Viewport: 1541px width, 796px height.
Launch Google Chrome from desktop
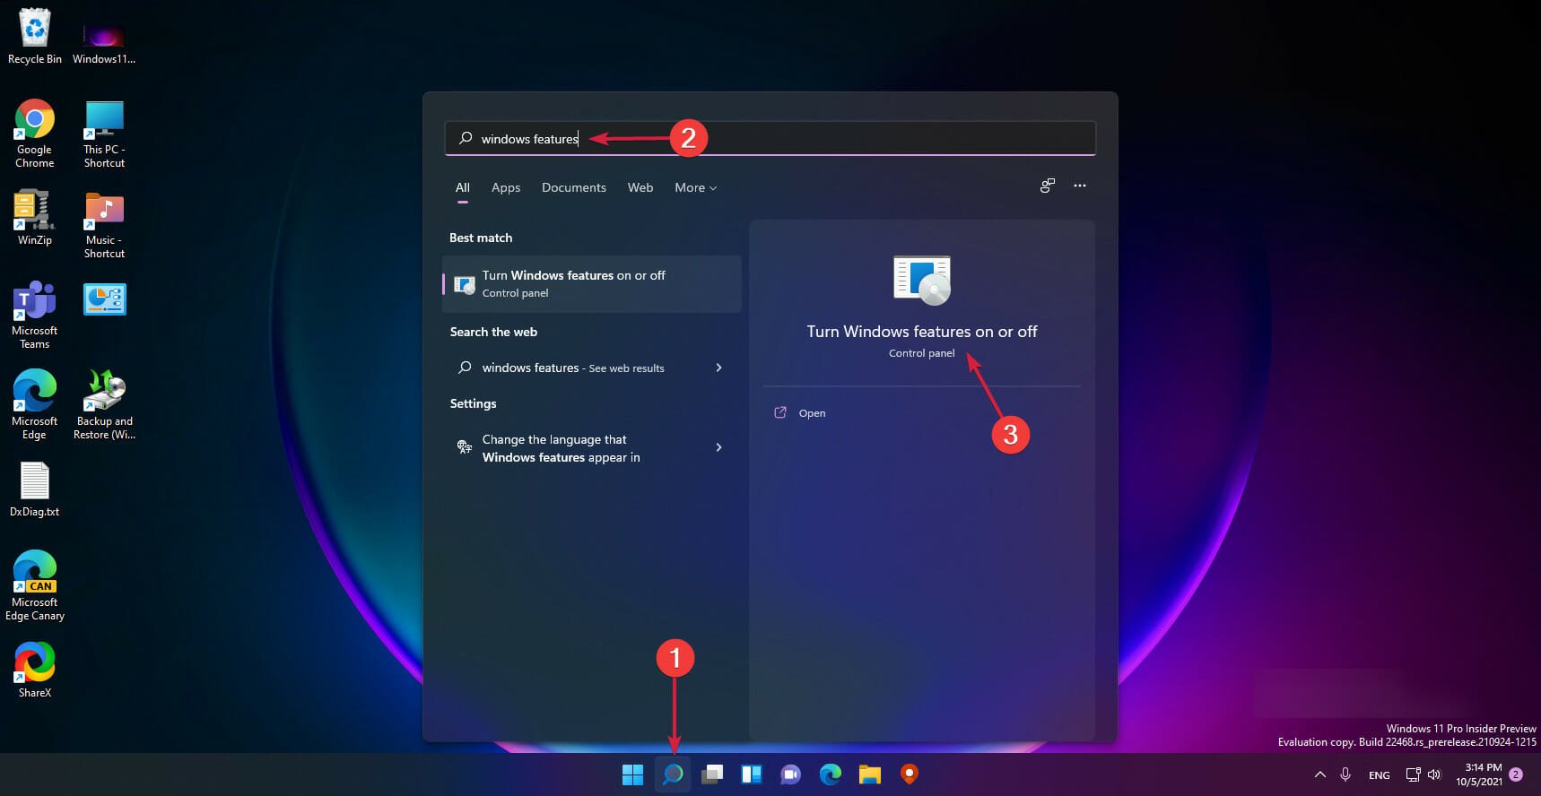point(35,134)
